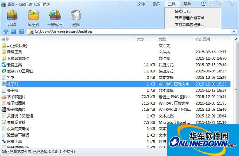Click the 删除 (Delete) trash icon

coord(76,15)
